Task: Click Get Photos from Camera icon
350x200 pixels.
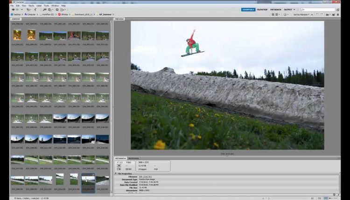Action: (45, 10)
